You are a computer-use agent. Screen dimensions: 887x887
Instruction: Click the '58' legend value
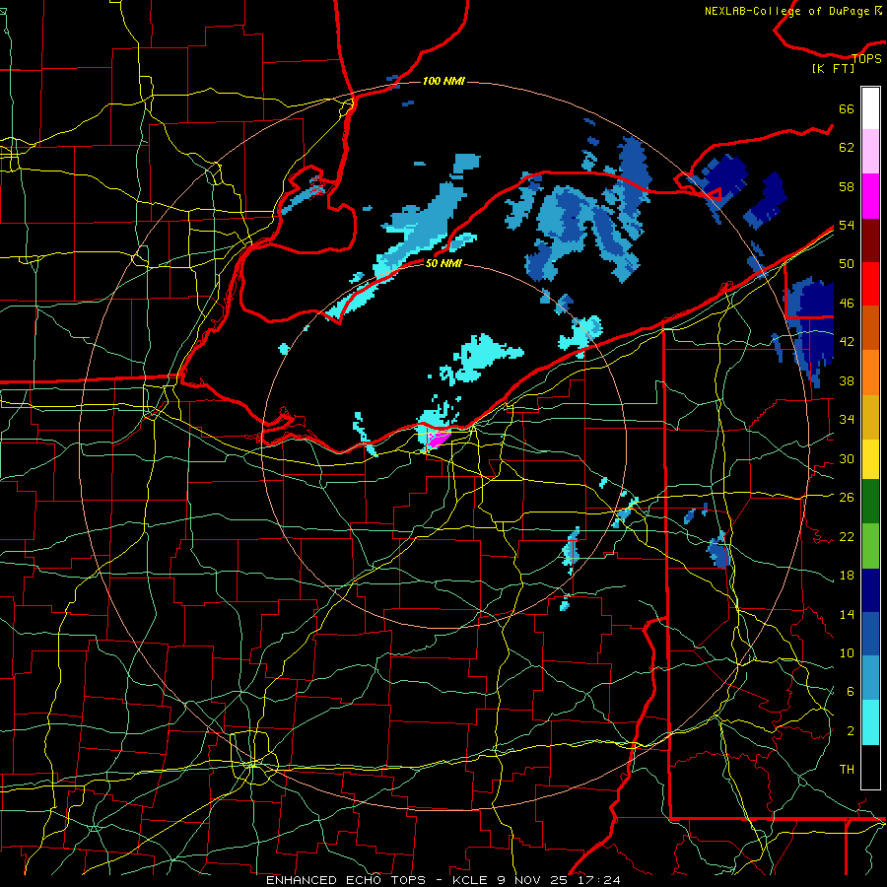coord(847,186)
